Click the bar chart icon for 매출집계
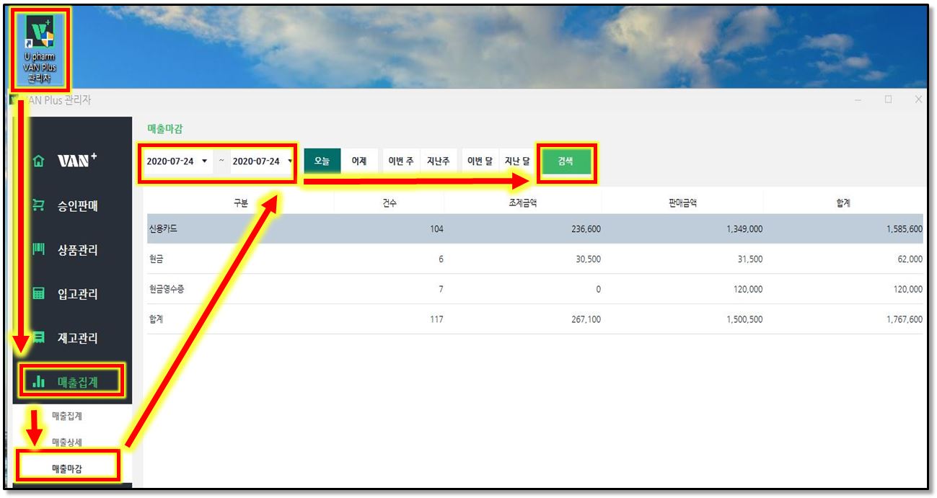 pos(39,382)
